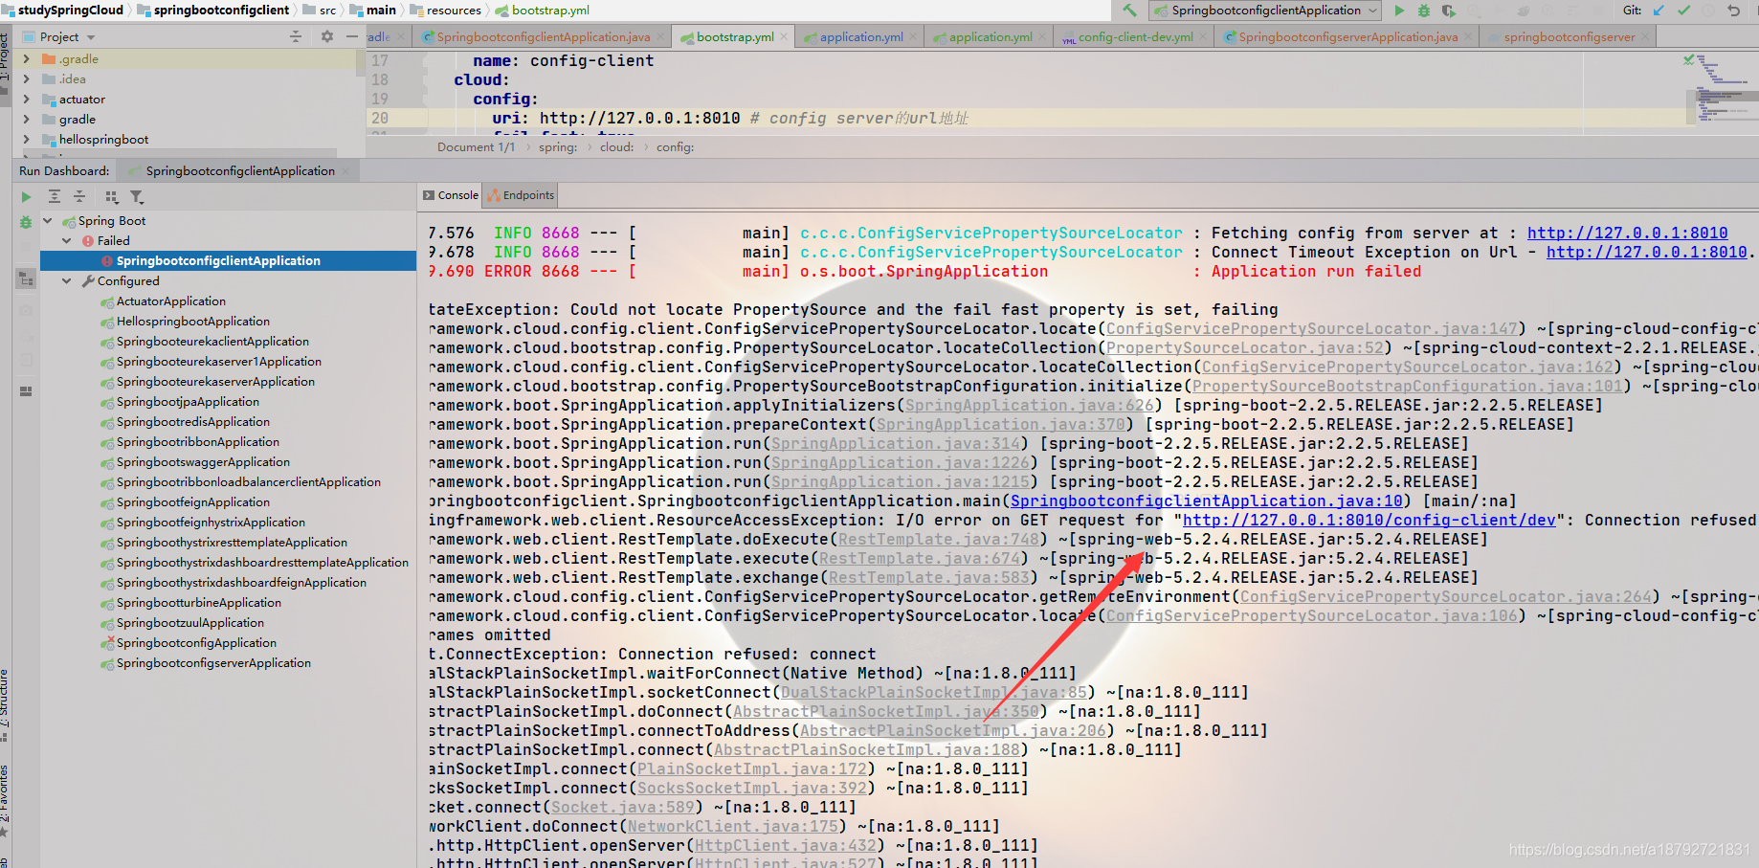Switch to config-client-dev.yml tab
Image resolution: width=1759 pixels, height=868 pixels.
click(1135, 36)
